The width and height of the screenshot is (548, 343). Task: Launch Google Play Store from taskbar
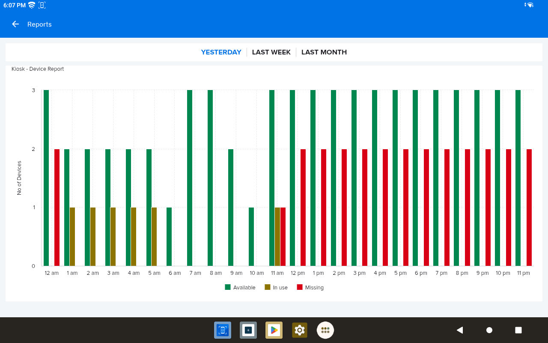pos(274,330)
